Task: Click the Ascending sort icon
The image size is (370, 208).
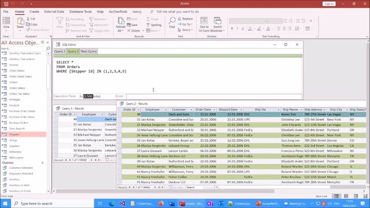Action: [x=68, y=19]
